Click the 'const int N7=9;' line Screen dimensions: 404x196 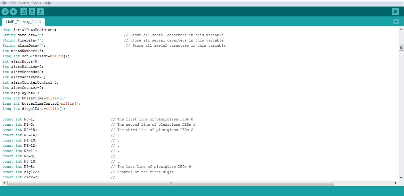[19, 156]
